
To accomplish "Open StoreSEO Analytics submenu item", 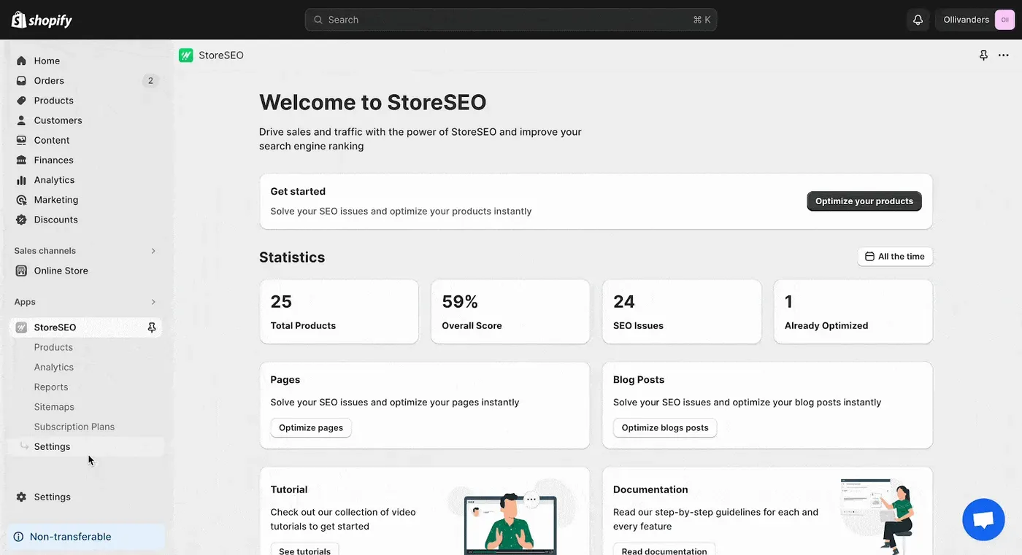I will [54, 367].
